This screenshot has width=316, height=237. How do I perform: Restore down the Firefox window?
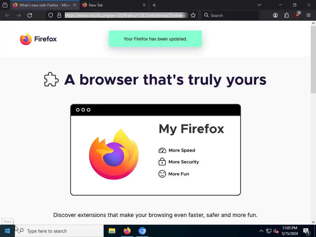295,5
